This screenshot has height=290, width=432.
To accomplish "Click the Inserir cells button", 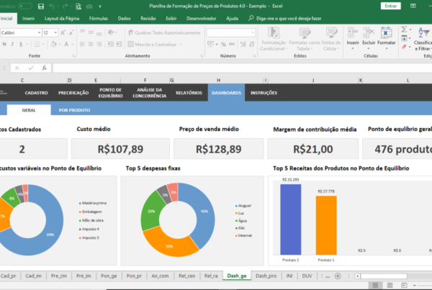I will (353, 38).
